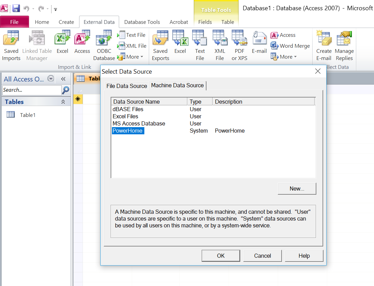The width and height of the screenshot is (374, 286).
Task: Open the Customize Quick Access Toolbar dropdown
Action: click(55, 10)
